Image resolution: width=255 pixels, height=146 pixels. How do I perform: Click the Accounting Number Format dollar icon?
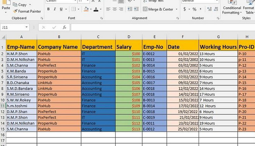[185, 9]
